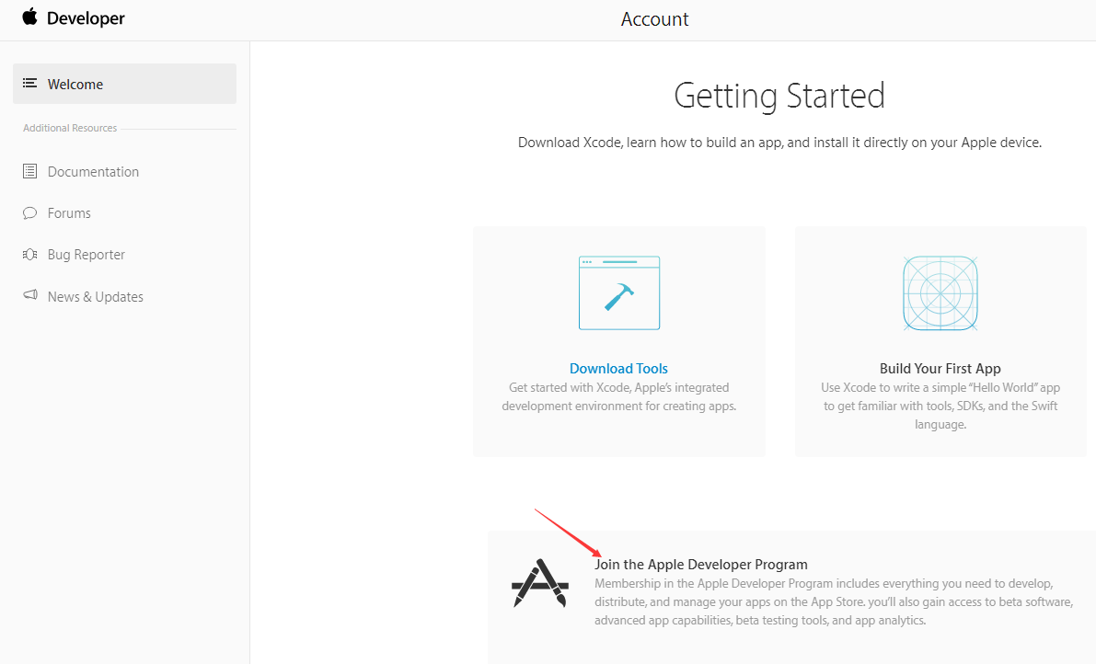Click the Welcome list icon in sidebar
This screenshot has height=664, width=1096.
coord(30,84)
